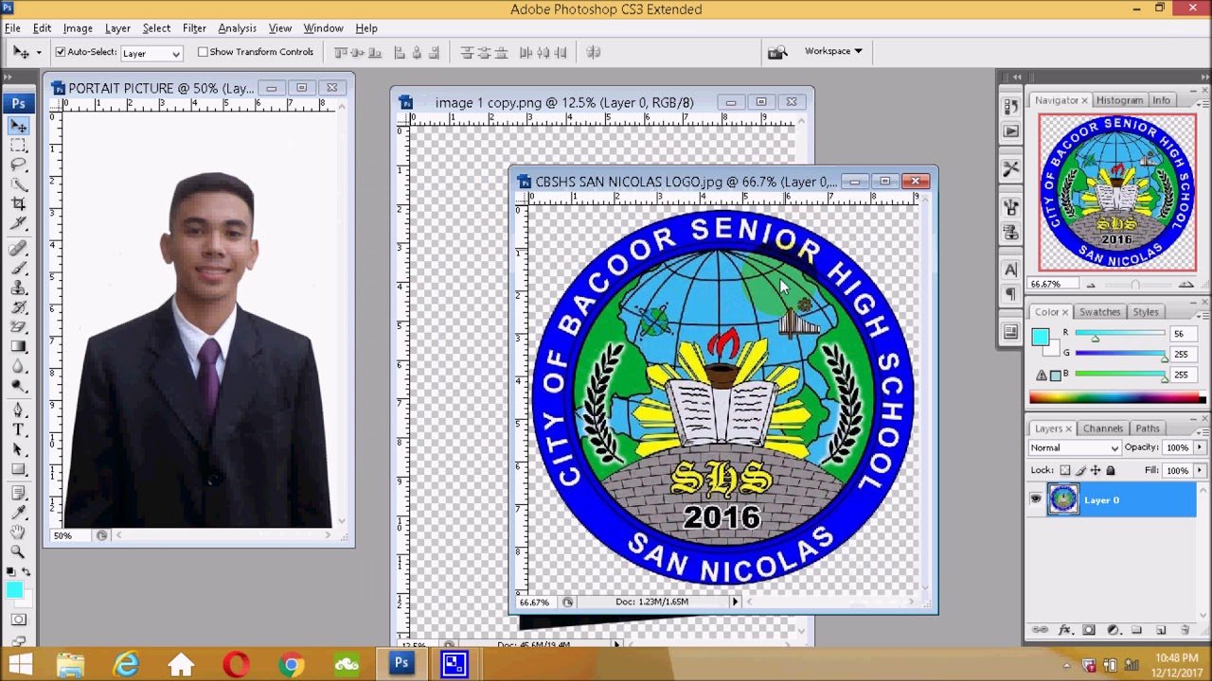Screen dimensions: 1212x681
Task: Open the CBSHS logo window status arrow
Action: 735,602
